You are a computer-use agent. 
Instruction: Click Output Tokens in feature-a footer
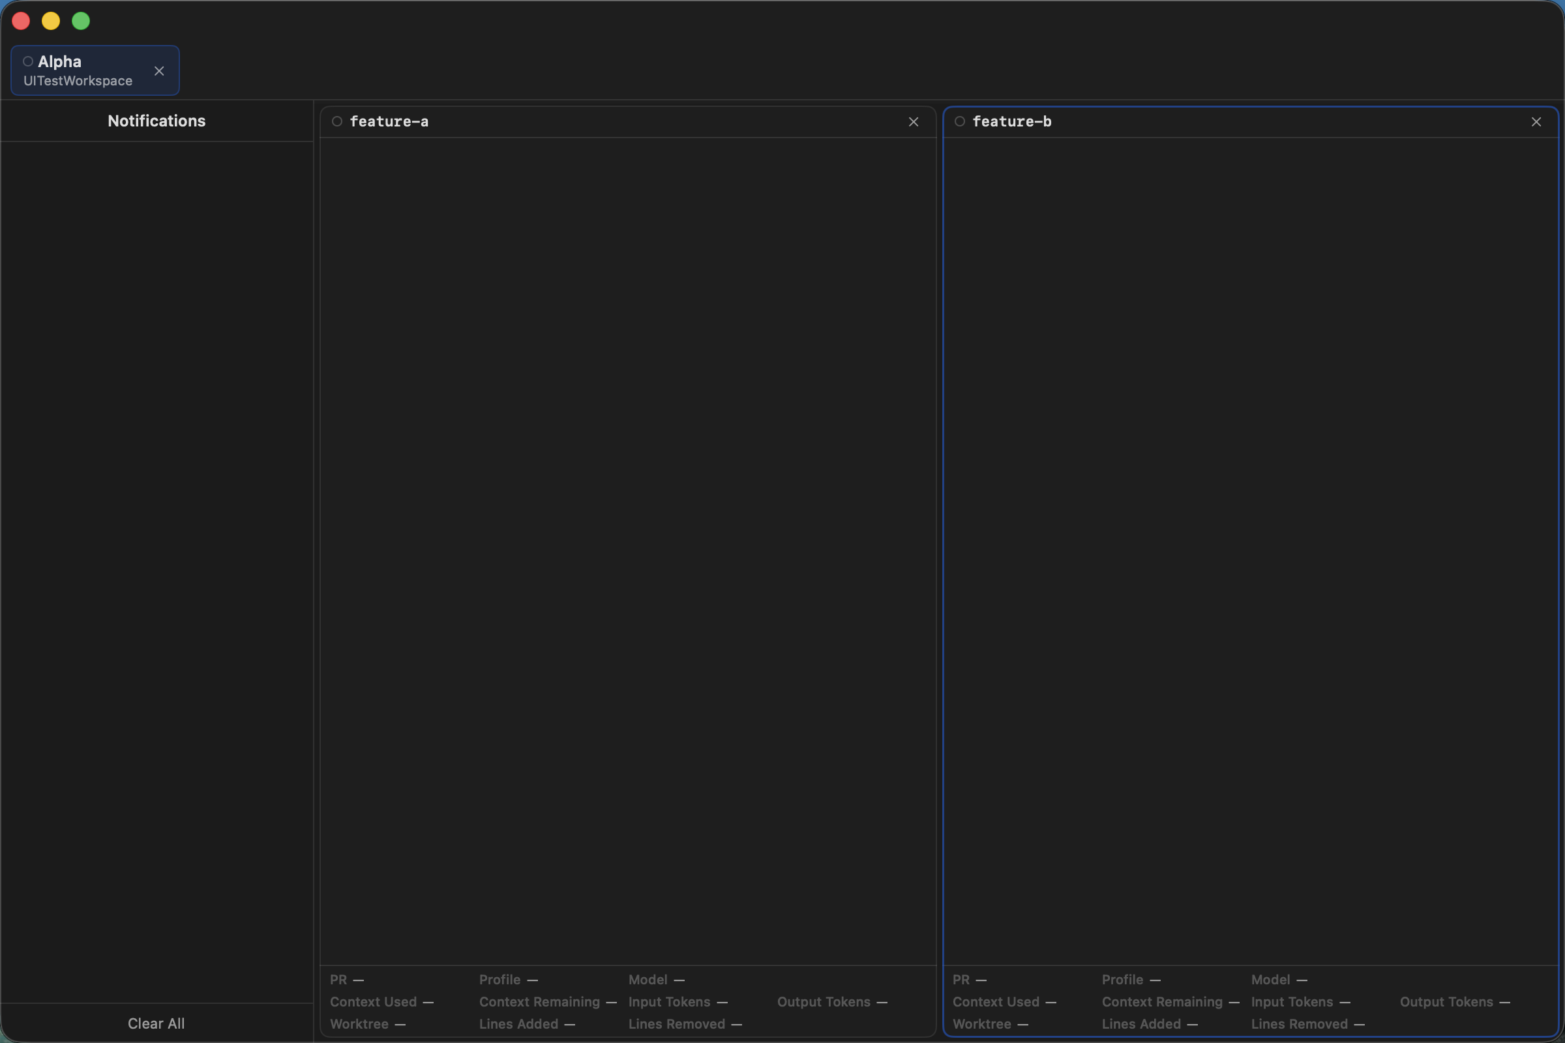pos(824,1002)
